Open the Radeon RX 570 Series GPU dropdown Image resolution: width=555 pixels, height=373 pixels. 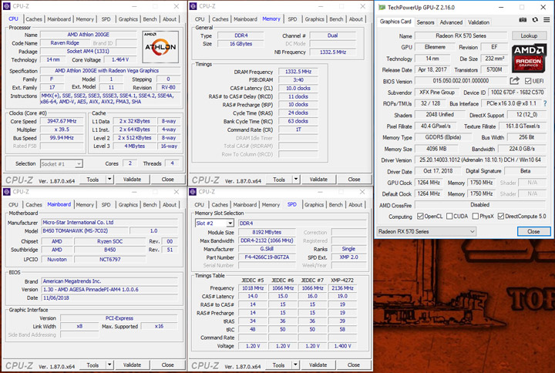tap(426, 231)
